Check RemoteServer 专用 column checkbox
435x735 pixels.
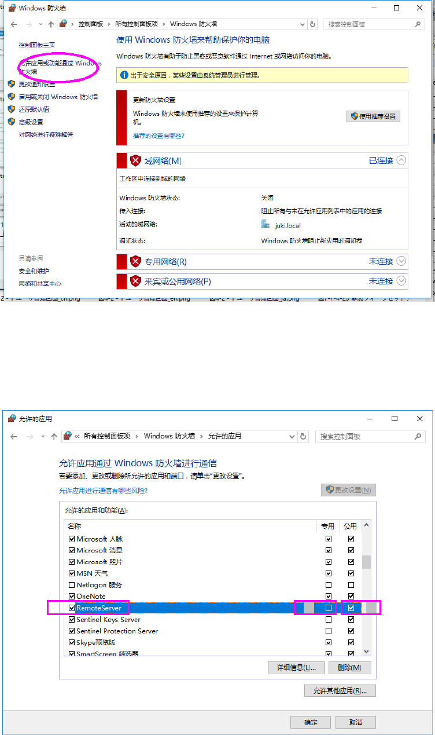(x=329, y=608)
